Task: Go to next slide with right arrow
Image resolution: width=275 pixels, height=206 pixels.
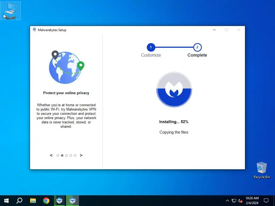Action: coord(81,155)
